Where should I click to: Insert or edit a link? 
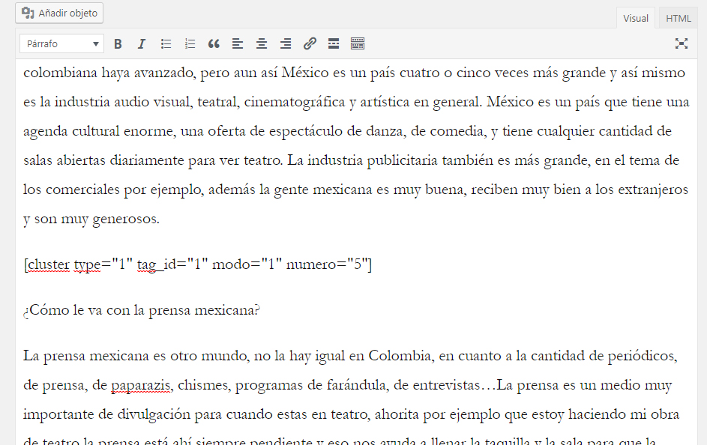click(310, 43)
